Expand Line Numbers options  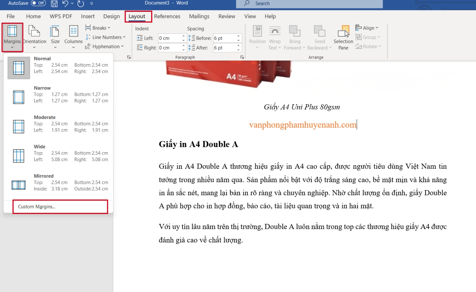click(105, 37)
